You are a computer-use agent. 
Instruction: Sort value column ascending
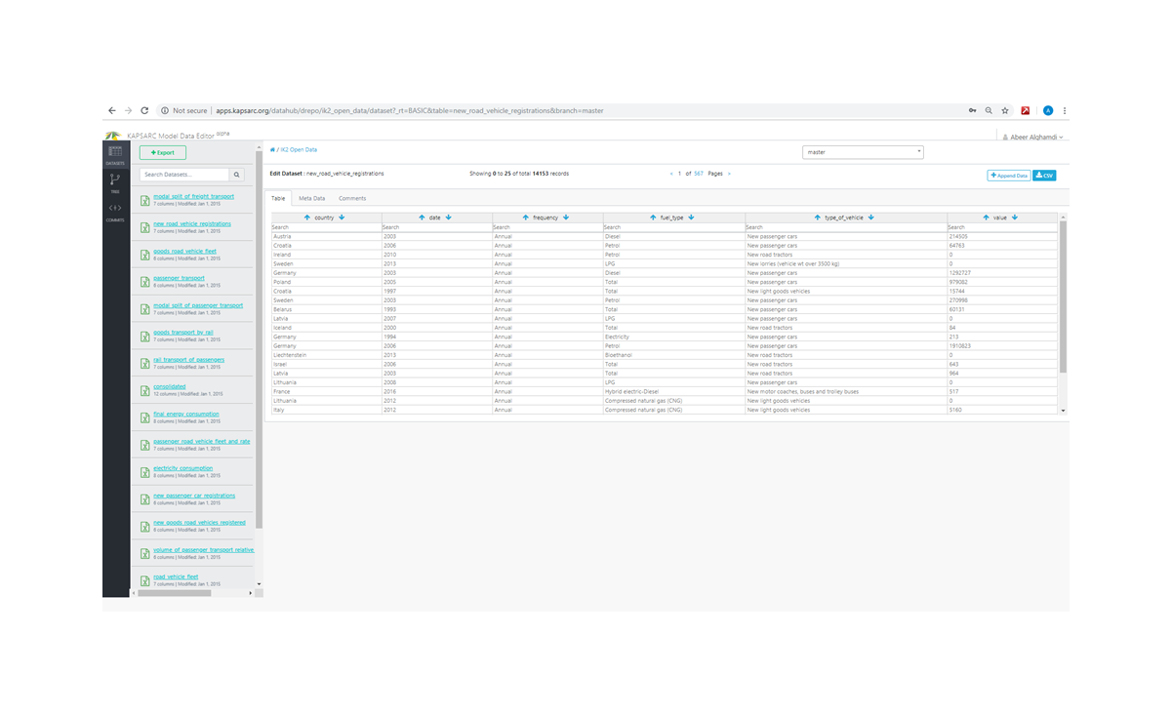pyautogui.click(x=986, y=218)
